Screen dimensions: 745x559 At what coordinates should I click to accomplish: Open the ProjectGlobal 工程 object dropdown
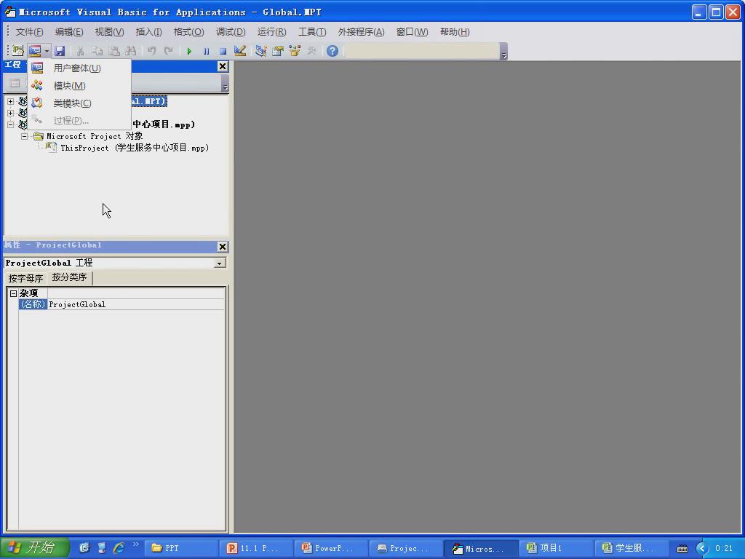click(220, 263)
